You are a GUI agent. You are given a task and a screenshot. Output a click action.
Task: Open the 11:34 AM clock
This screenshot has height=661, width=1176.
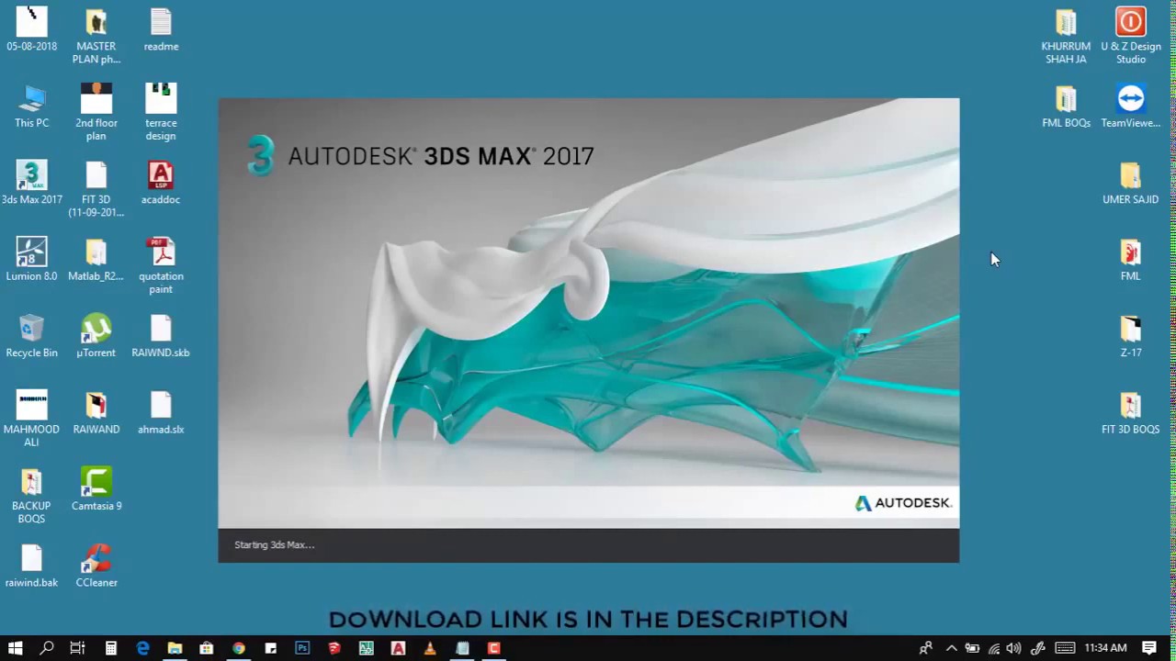(x=1105, y=648)
